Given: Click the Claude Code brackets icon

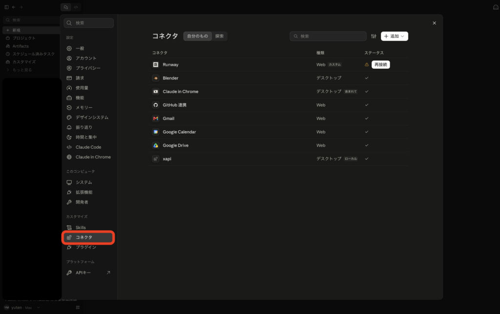Looking at the screenshot, I should (x=69, y=147).
